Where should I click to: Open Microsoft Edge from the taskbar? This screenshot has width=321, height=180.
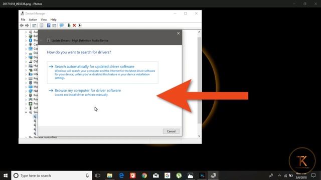tap(121, 175)
